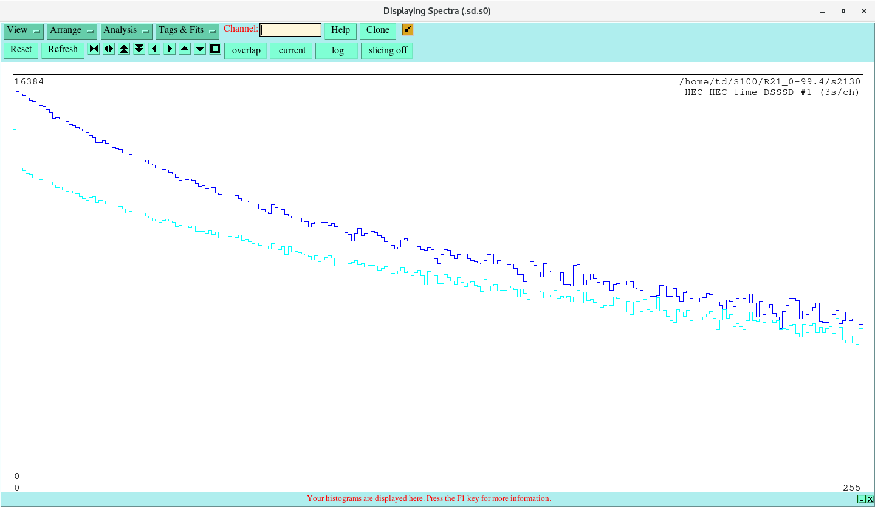Open the Analysis menu

pos(120,30)
